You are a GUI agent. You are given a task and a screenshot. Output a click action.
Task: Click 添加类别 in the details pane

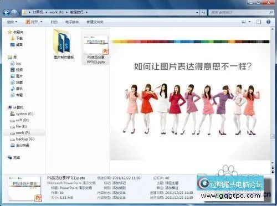pyautogui.click(x=119, y=188)
